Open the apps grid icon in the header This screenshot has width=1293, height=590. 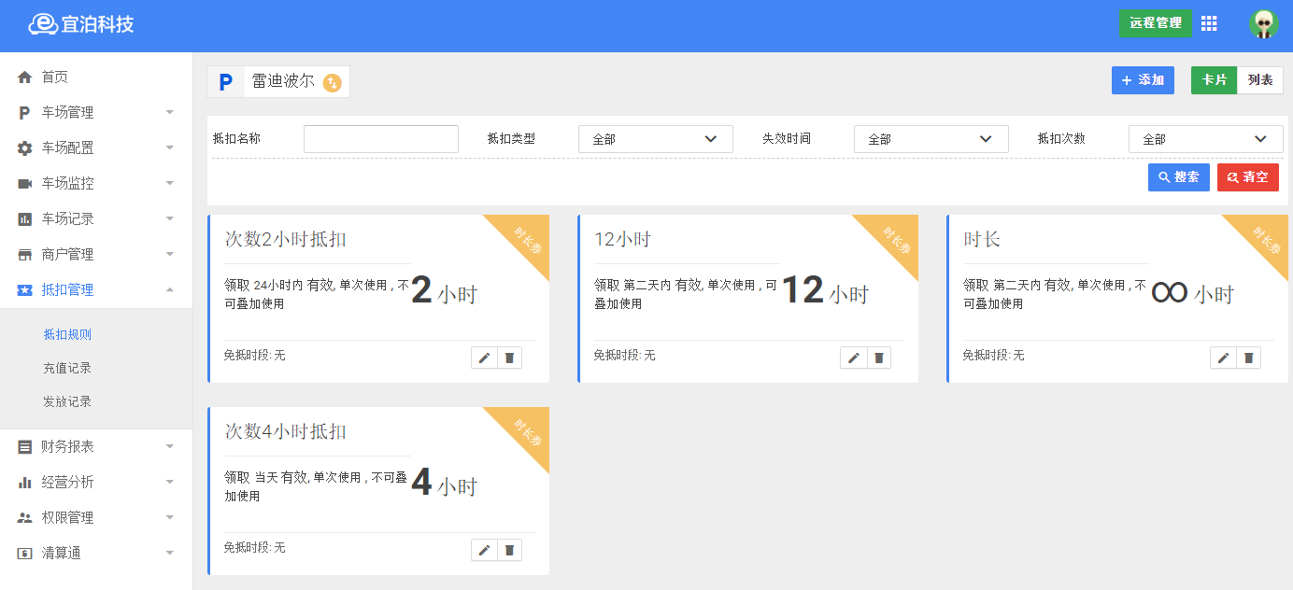[x=1209, y=23]
